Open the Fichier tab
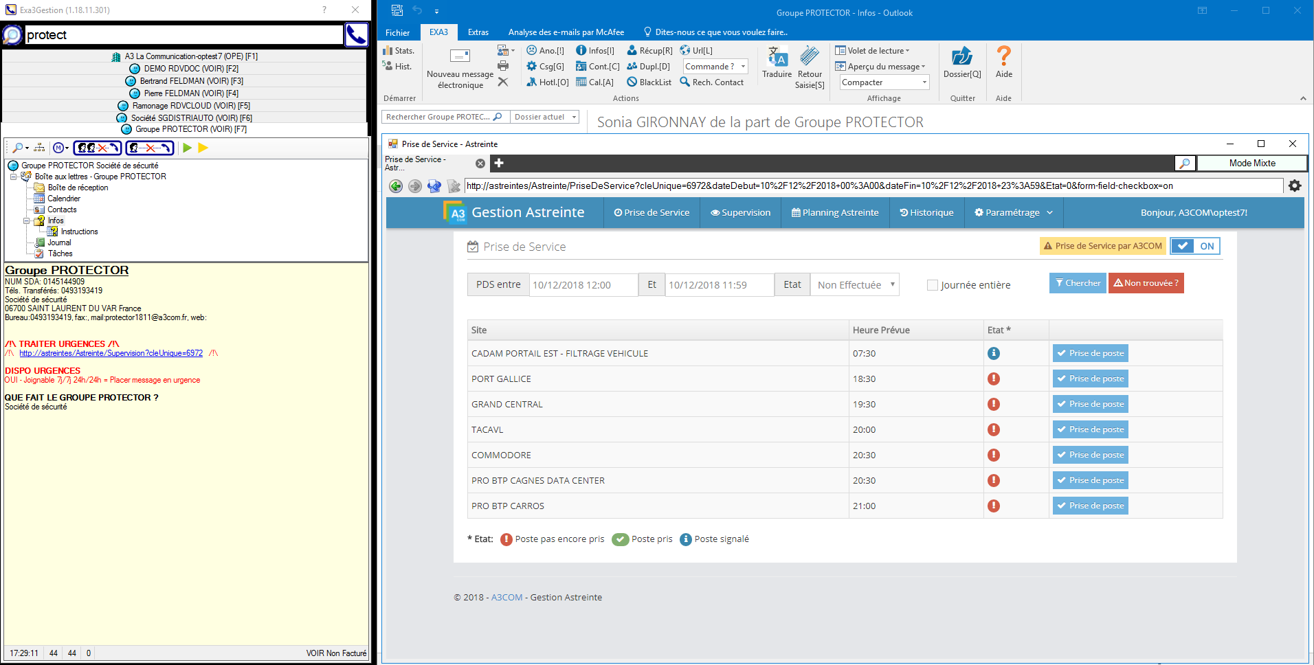Screen dimensions: 1314x665 point(397,32)
